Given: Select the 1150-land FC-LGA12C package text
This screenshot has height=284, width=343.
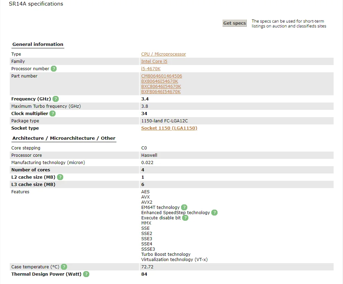Looking at the screenshot, I should pos(164,121).
